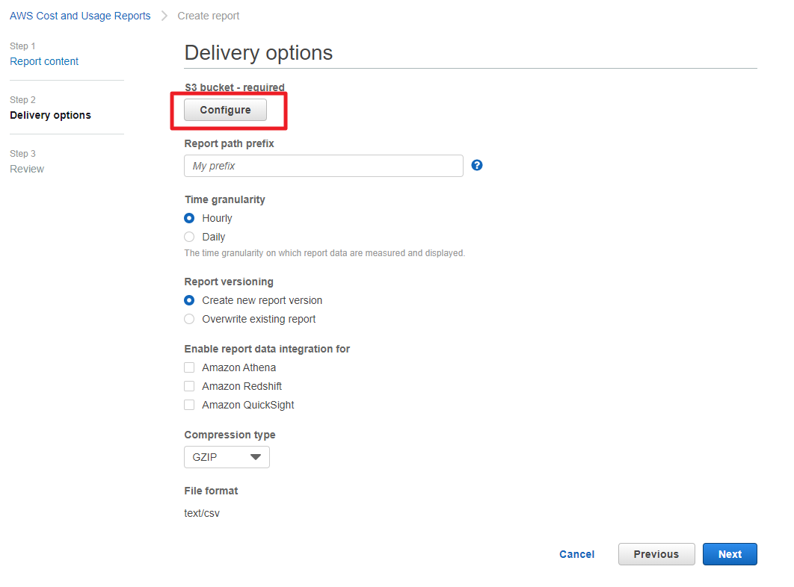Click the Previous button
The width and height of the screenshot is (794, 587).
656,554
